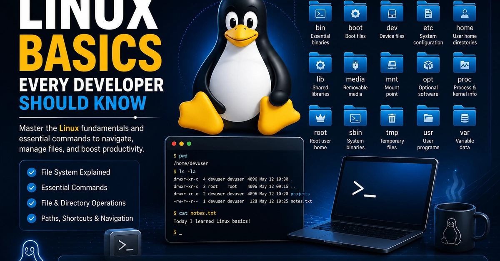Click the "$ ls -la" command line

point(185,171)
